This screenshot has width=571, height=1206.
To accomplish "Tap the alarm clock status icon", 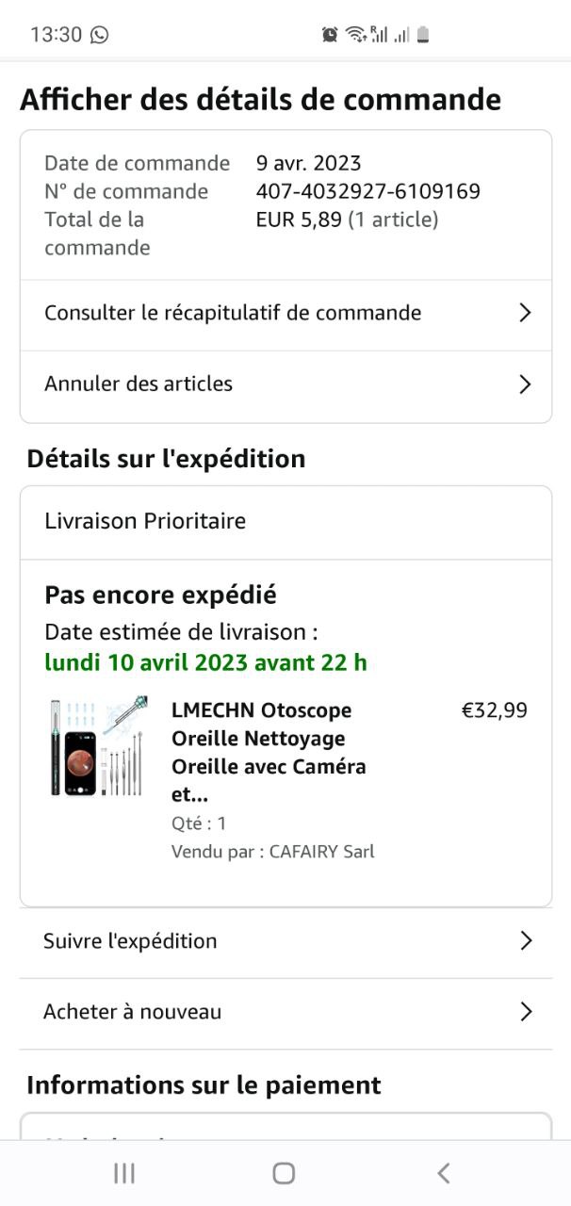I will (x=330, y=35).
